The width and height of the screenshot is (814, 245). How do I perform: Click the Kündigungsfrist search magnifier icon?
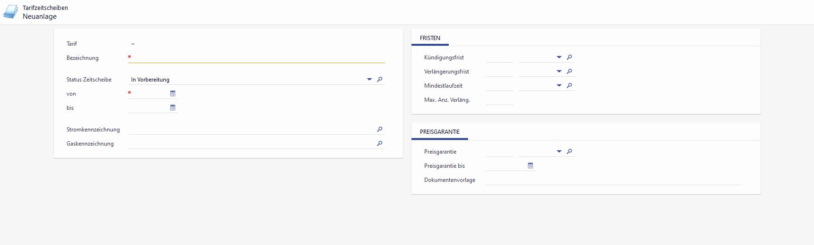(x=570, y=57)
